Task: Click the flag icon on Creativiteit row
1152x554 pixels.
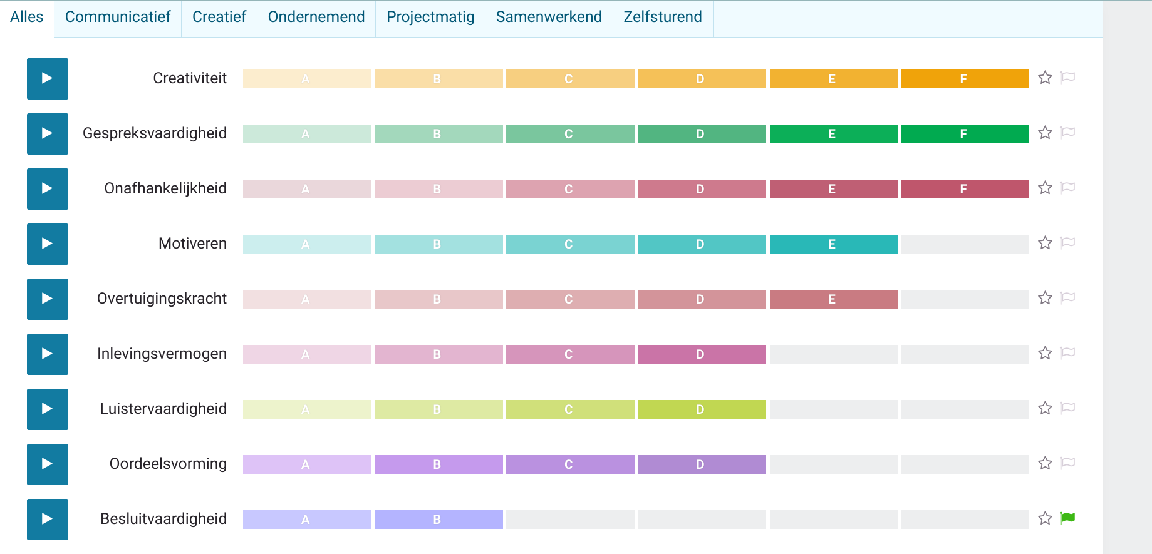Action: pos(1067,78)
